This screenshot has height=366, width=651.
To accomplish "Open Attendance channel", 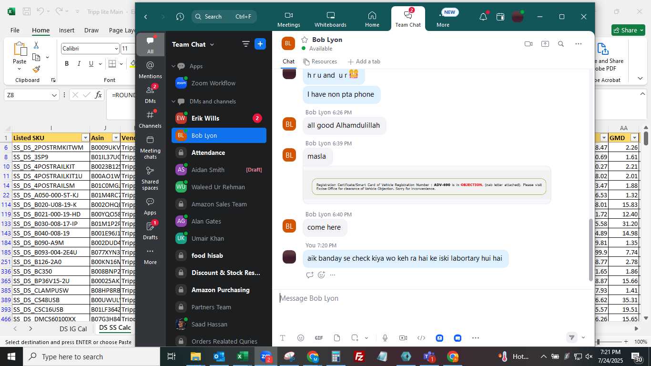I will tap(219, 152).
